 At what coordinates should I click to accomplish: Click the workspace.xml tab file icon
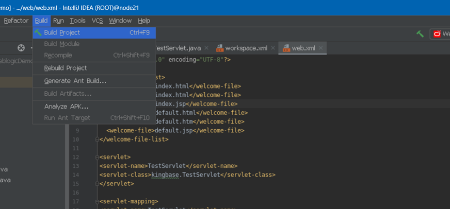219,48
